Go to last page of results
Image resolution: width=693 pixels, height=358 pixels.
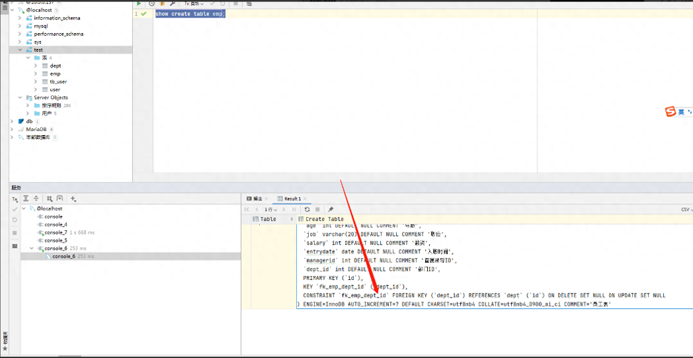[294, 209]
